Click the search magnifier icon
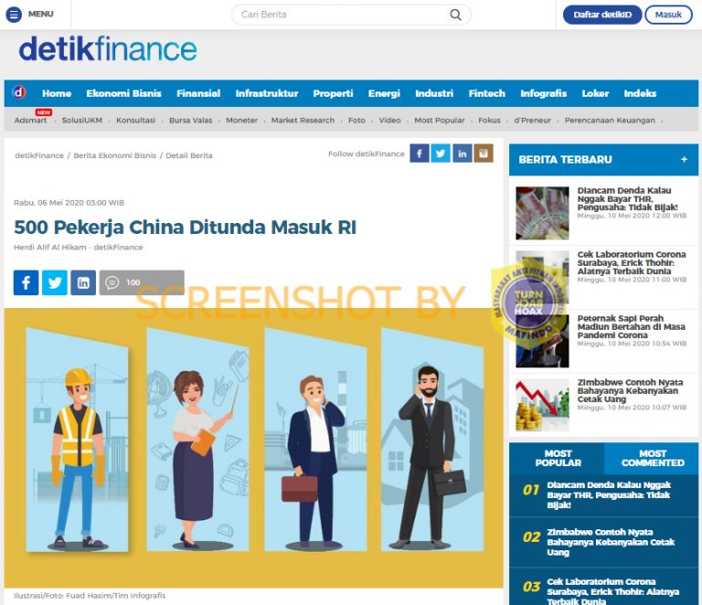This screenshot has height=605, width=702. click(455, 15)
